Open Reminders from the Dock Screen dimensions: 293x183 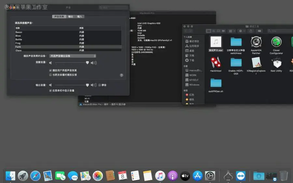[x=135, y=176]
